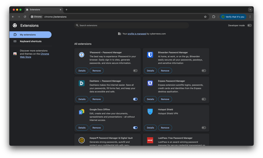The image size is (263, 158).
Task: Remove Google Docs Offline extension
Action: [97, 128]
